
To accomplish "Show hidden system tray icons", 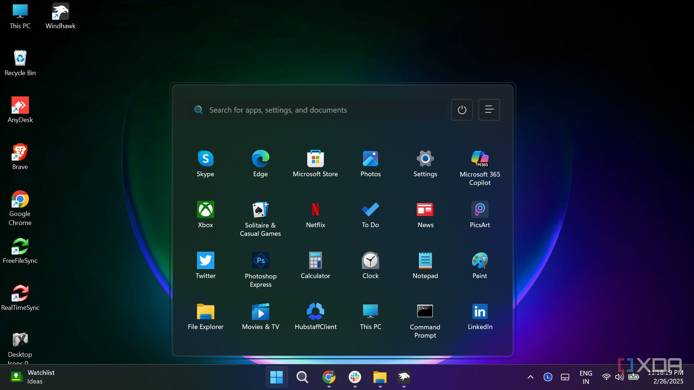I will tap(530, 377).
